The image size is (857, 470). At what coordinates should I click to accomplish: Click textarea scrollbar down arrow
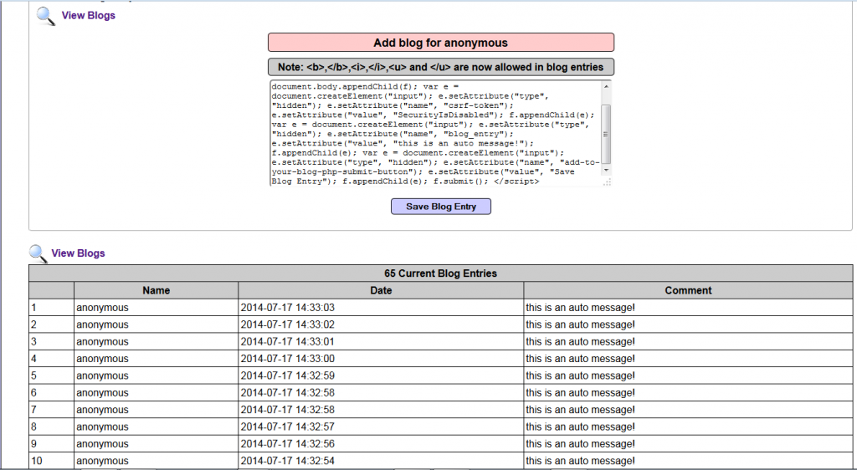[x=606, y=171]
